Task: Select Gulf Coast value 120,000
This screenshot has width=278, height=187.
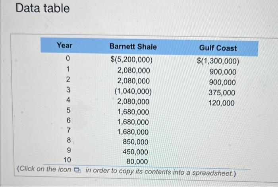Action: coord(222,103)
